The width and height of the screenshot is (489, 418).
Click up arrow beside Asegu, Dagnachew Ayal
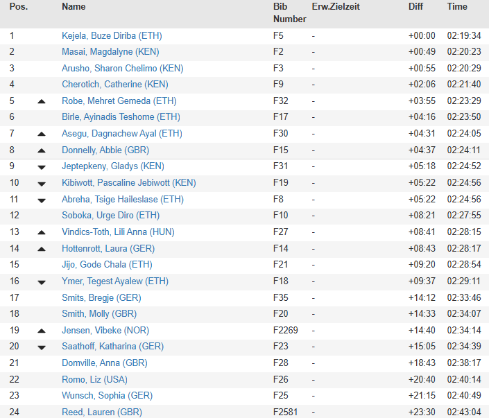42,134
